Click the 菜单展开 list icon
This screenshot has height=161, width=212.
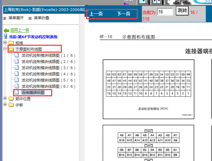(x=5, y=18)
